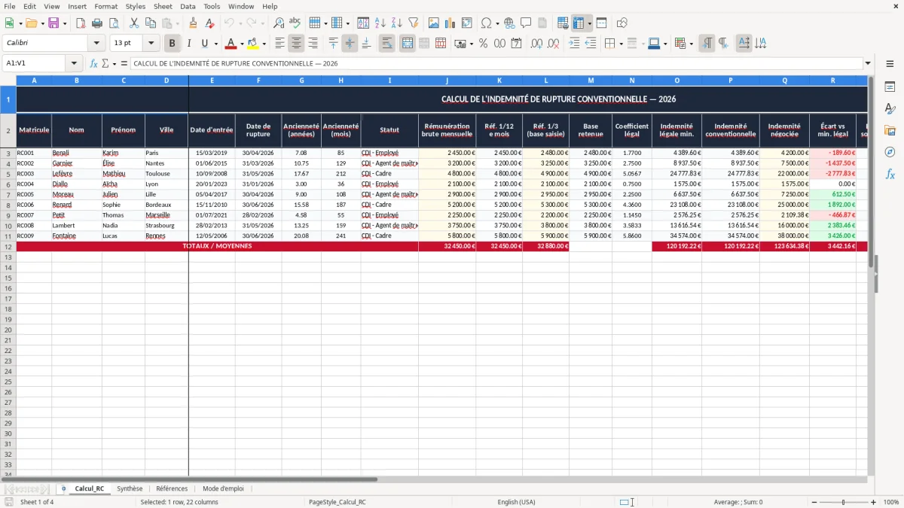Click the AutoFilter funnel icon
The image size is (904, 508).
point(414,23)
